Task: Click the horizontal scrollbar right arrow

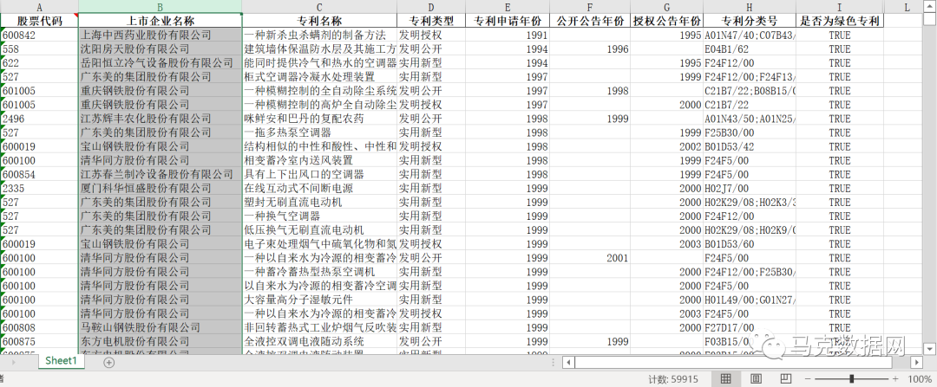Action: click(916, 362)
